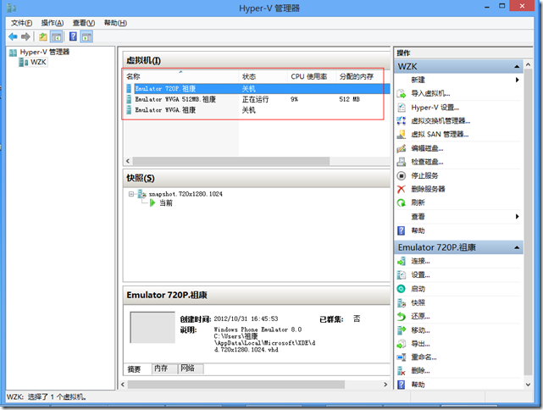543x410 pixels.
Task: Open 帮助(H) menu
Action: 115,23
